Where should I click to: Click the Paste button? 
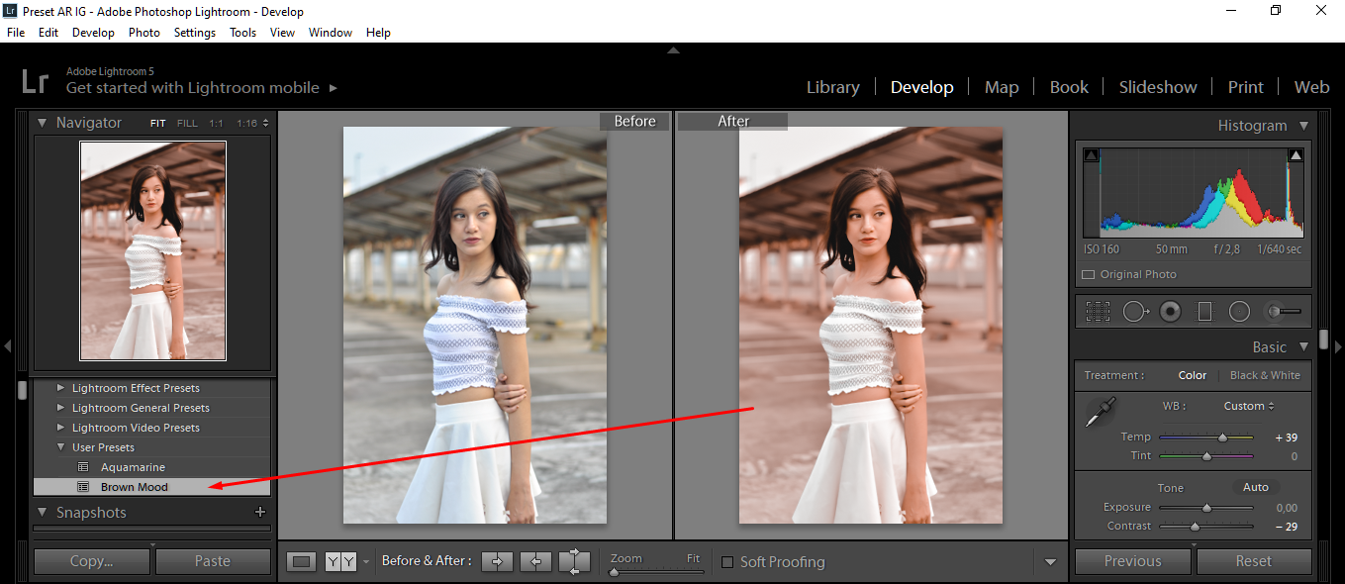[x=213, y=561]
